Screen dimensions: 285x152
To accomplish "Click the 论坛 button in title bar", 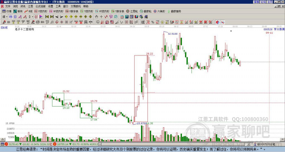I will tap(263, 2).
